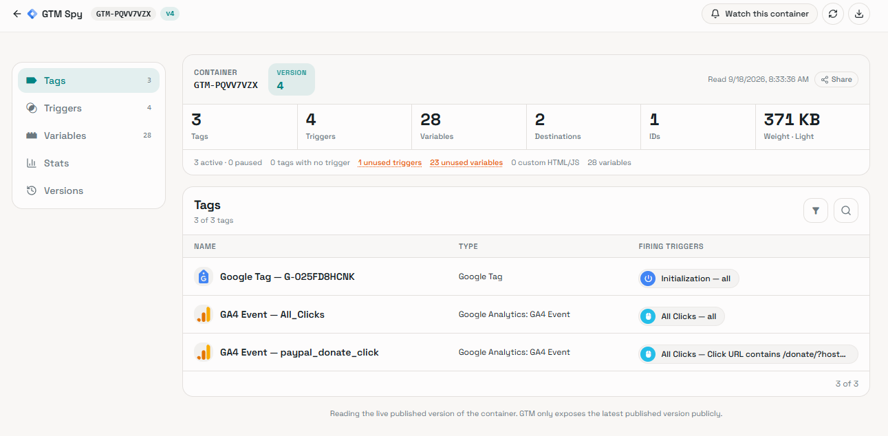This screenshot has width=888, height=436.
Task: Sort by the NAME column header
Action: [205, 246]
